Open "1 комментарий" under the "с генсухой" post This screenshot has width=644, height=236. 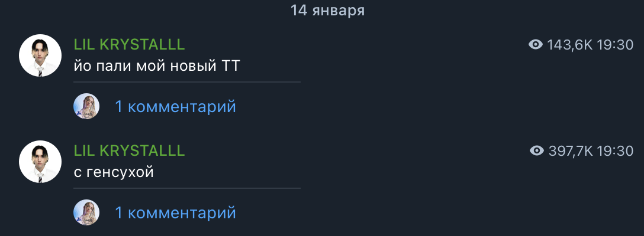(175, 212)
